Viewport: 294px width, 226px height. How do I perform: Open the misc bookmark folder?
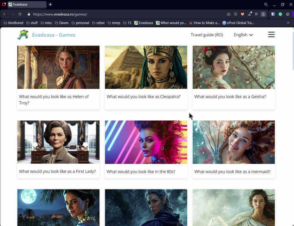[46, 23]
